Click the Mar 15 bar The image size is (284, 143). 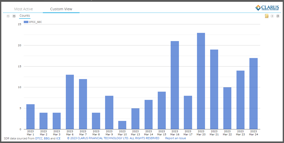coord(162,110)
